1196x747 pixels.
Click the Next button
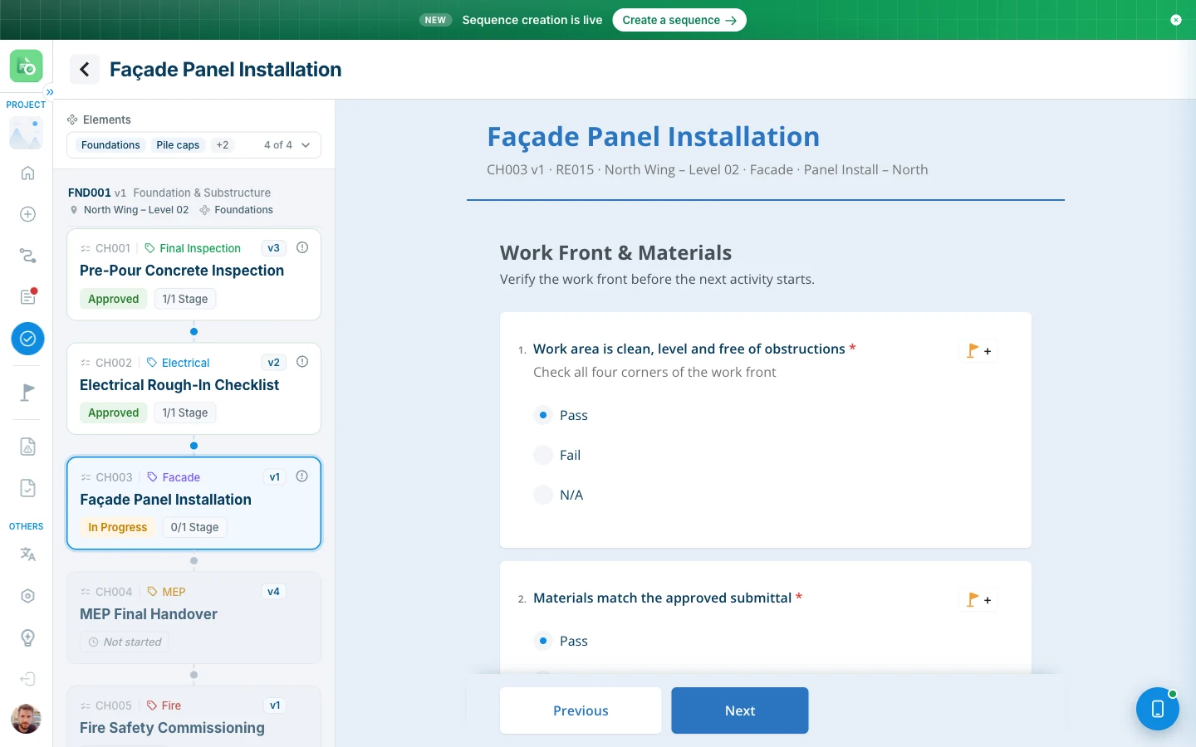point(739,710)
